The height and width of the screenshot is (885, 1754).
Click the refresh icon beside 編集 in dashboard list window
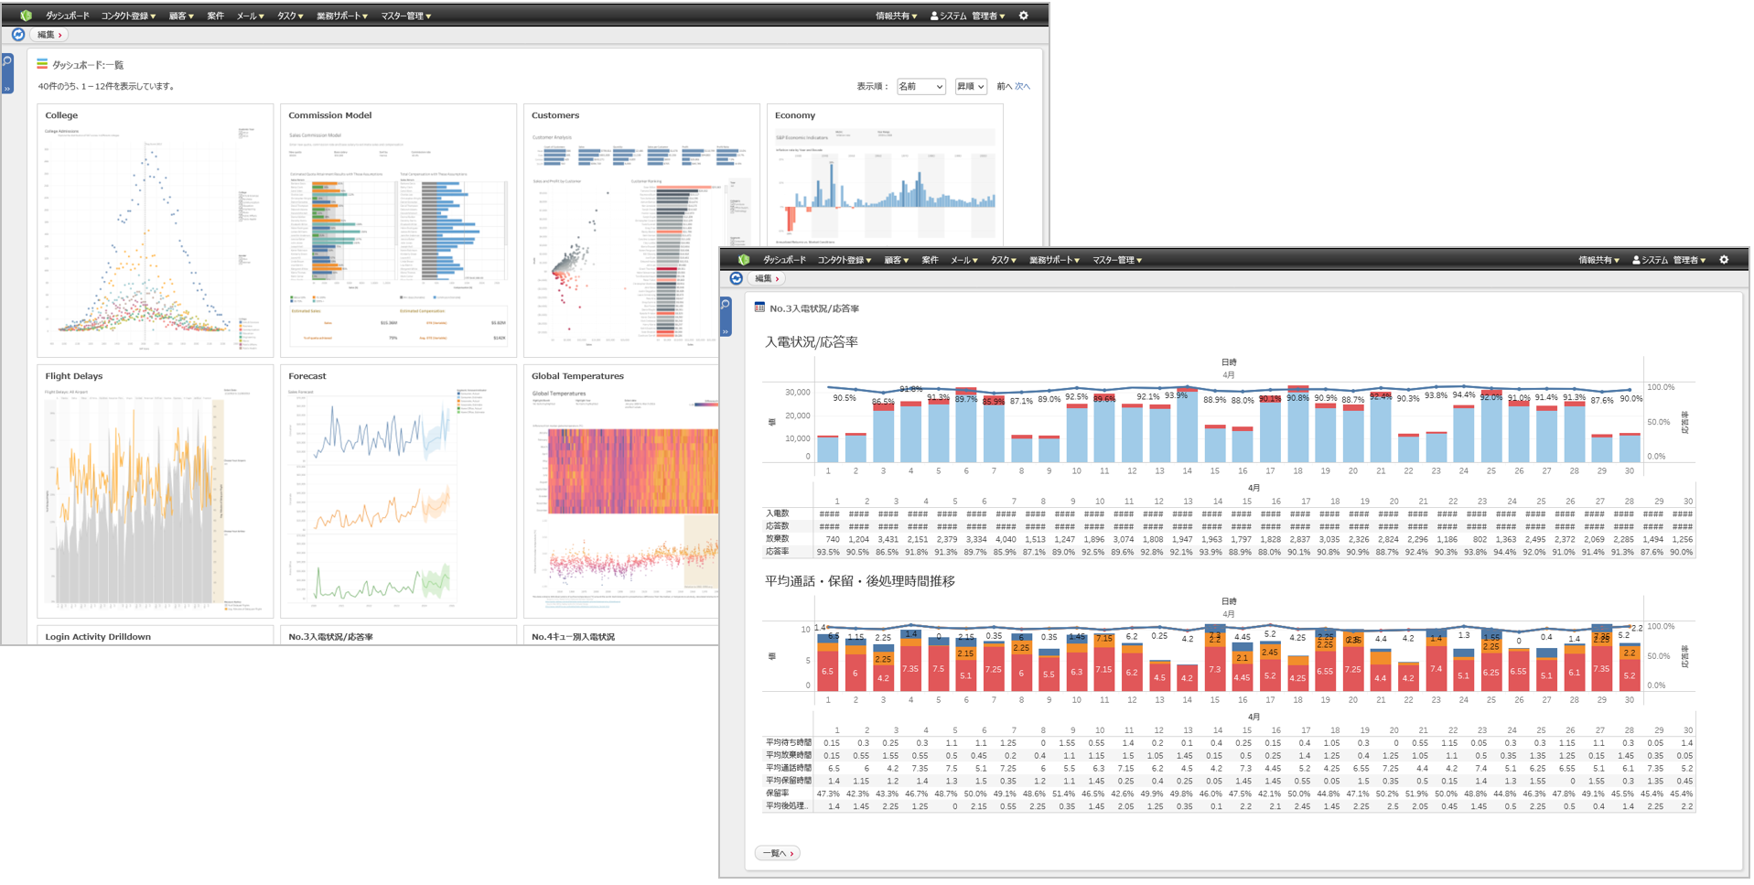click(18, 35)
